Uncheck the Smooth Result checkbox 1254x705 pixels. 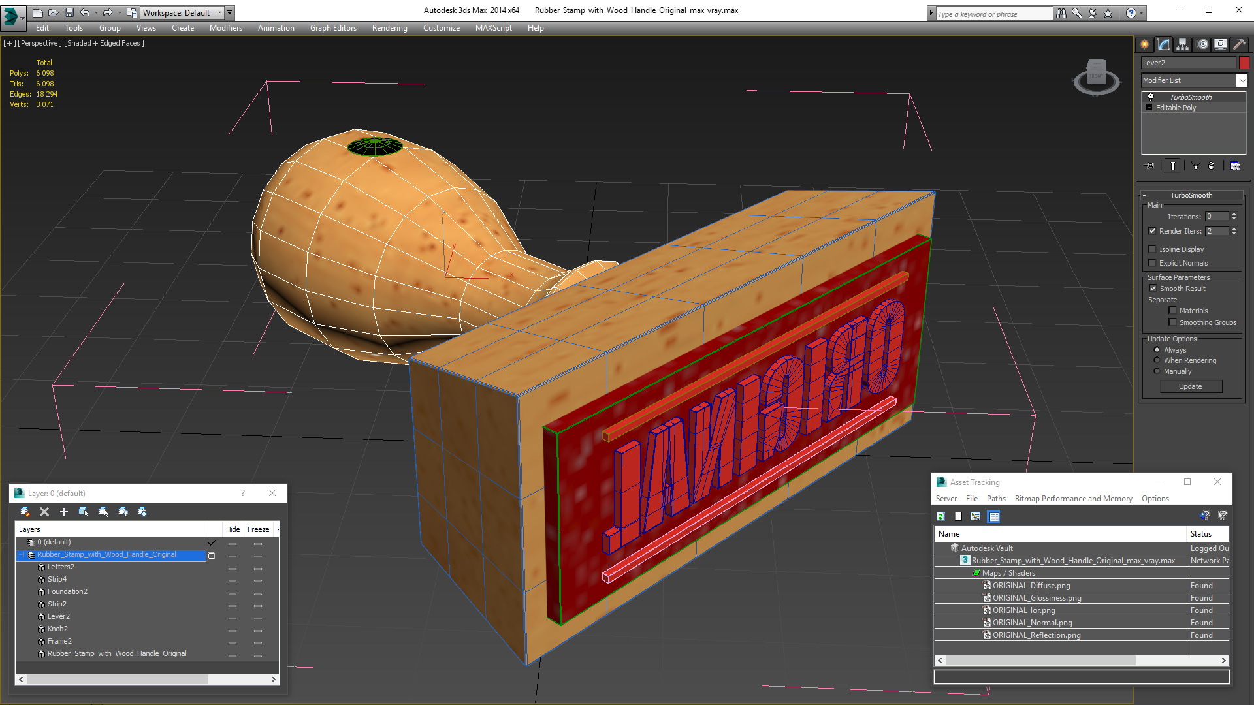(x=1153, y=289)
